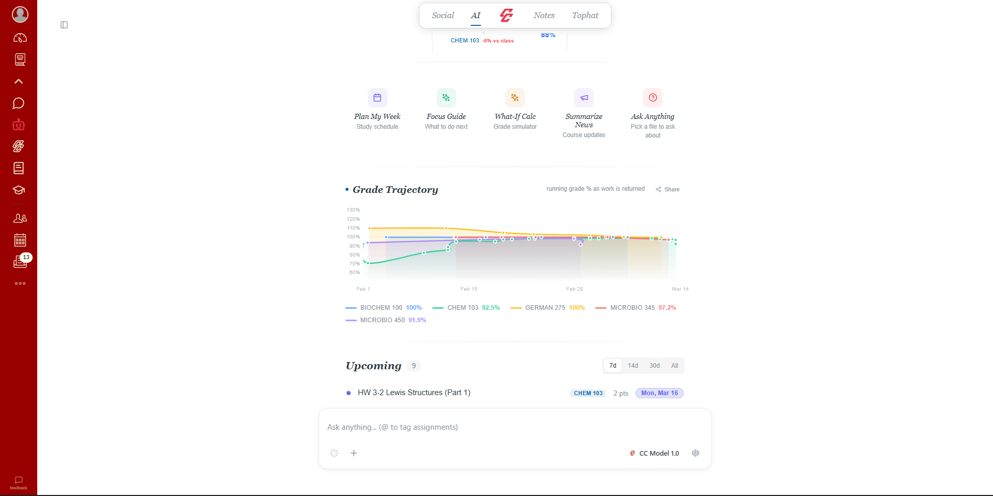This screenshot has height=496, width=993.
Task: Open the inbox icon showing 13 notifications
Action: tap(20, 262)
